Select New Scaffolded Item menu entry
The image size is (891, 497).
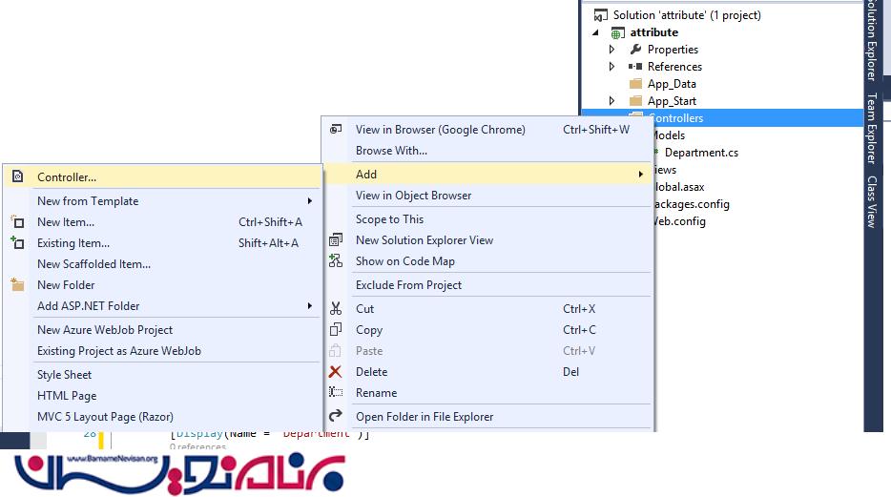tap(93, 264)
